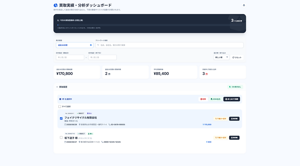
Task: Click 買取完了 status badge for 坂下道子
Action: [x=81, y=134]
